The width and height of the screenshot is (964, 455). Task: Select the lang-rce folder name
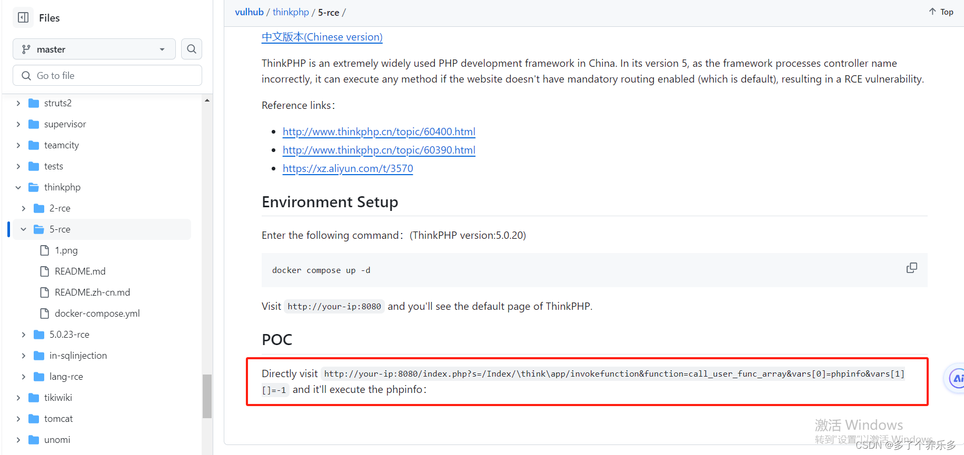point(66,377)
